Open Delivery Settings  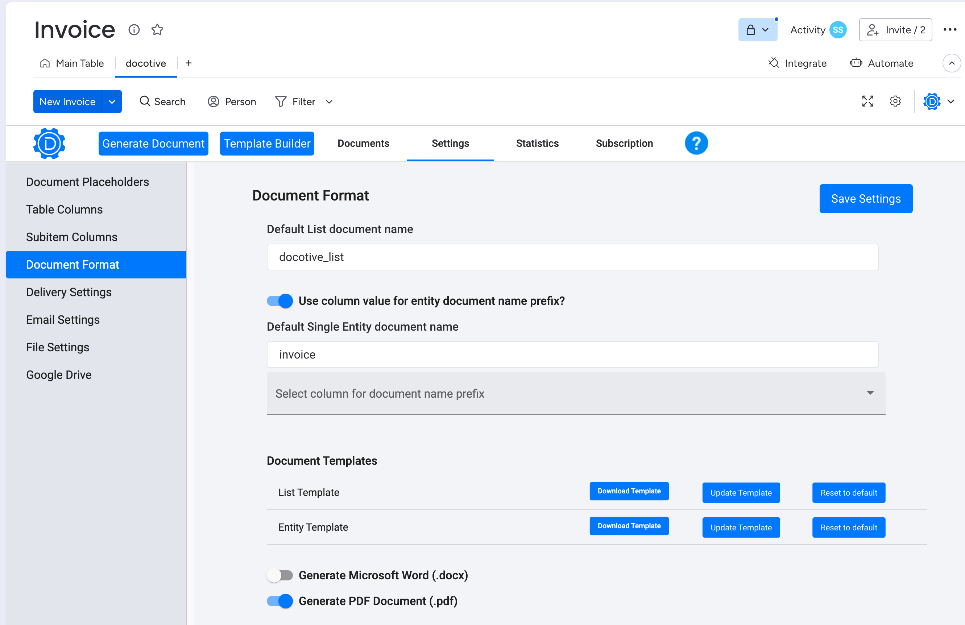[x=96, y=292]
